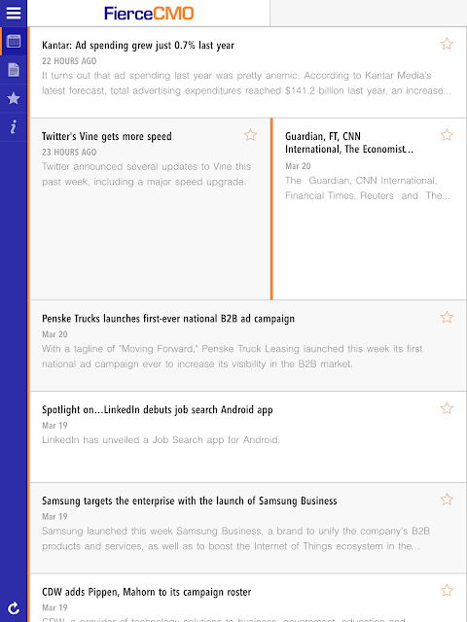Open Kantar ad spending headline
The width and height of the screenshot is (467, 622).
pyautogui.click(x=138, y=46)
